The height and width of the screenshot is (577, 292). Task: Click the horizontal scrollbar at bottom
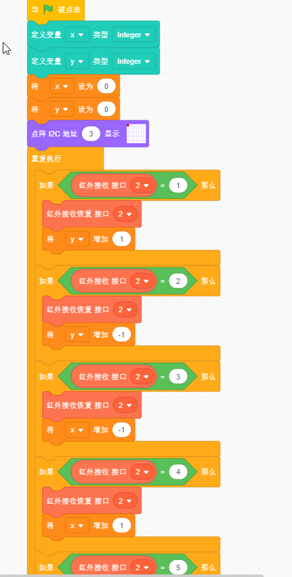coord(132,575)
